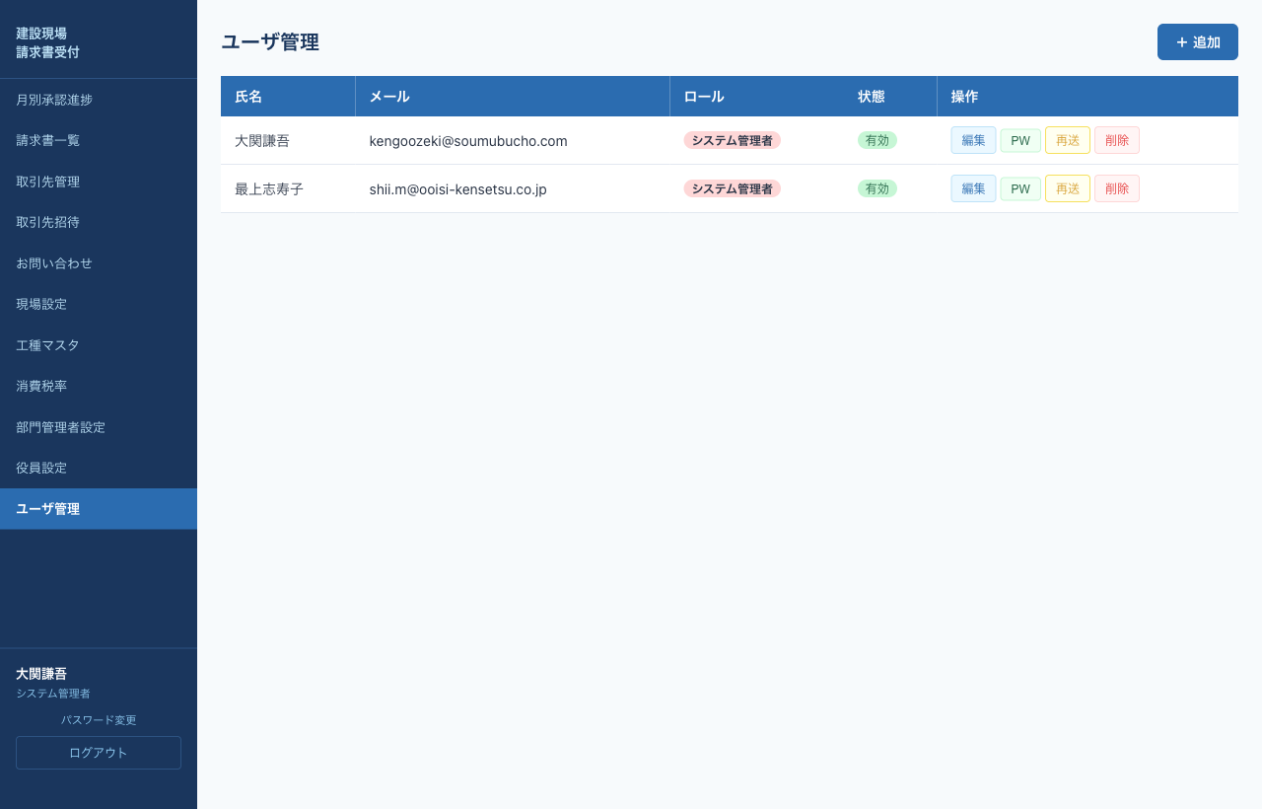Click email kengoozeki@soumubucho.com
The height and width of the screenshot is (809, 1262).
point(468,141)
